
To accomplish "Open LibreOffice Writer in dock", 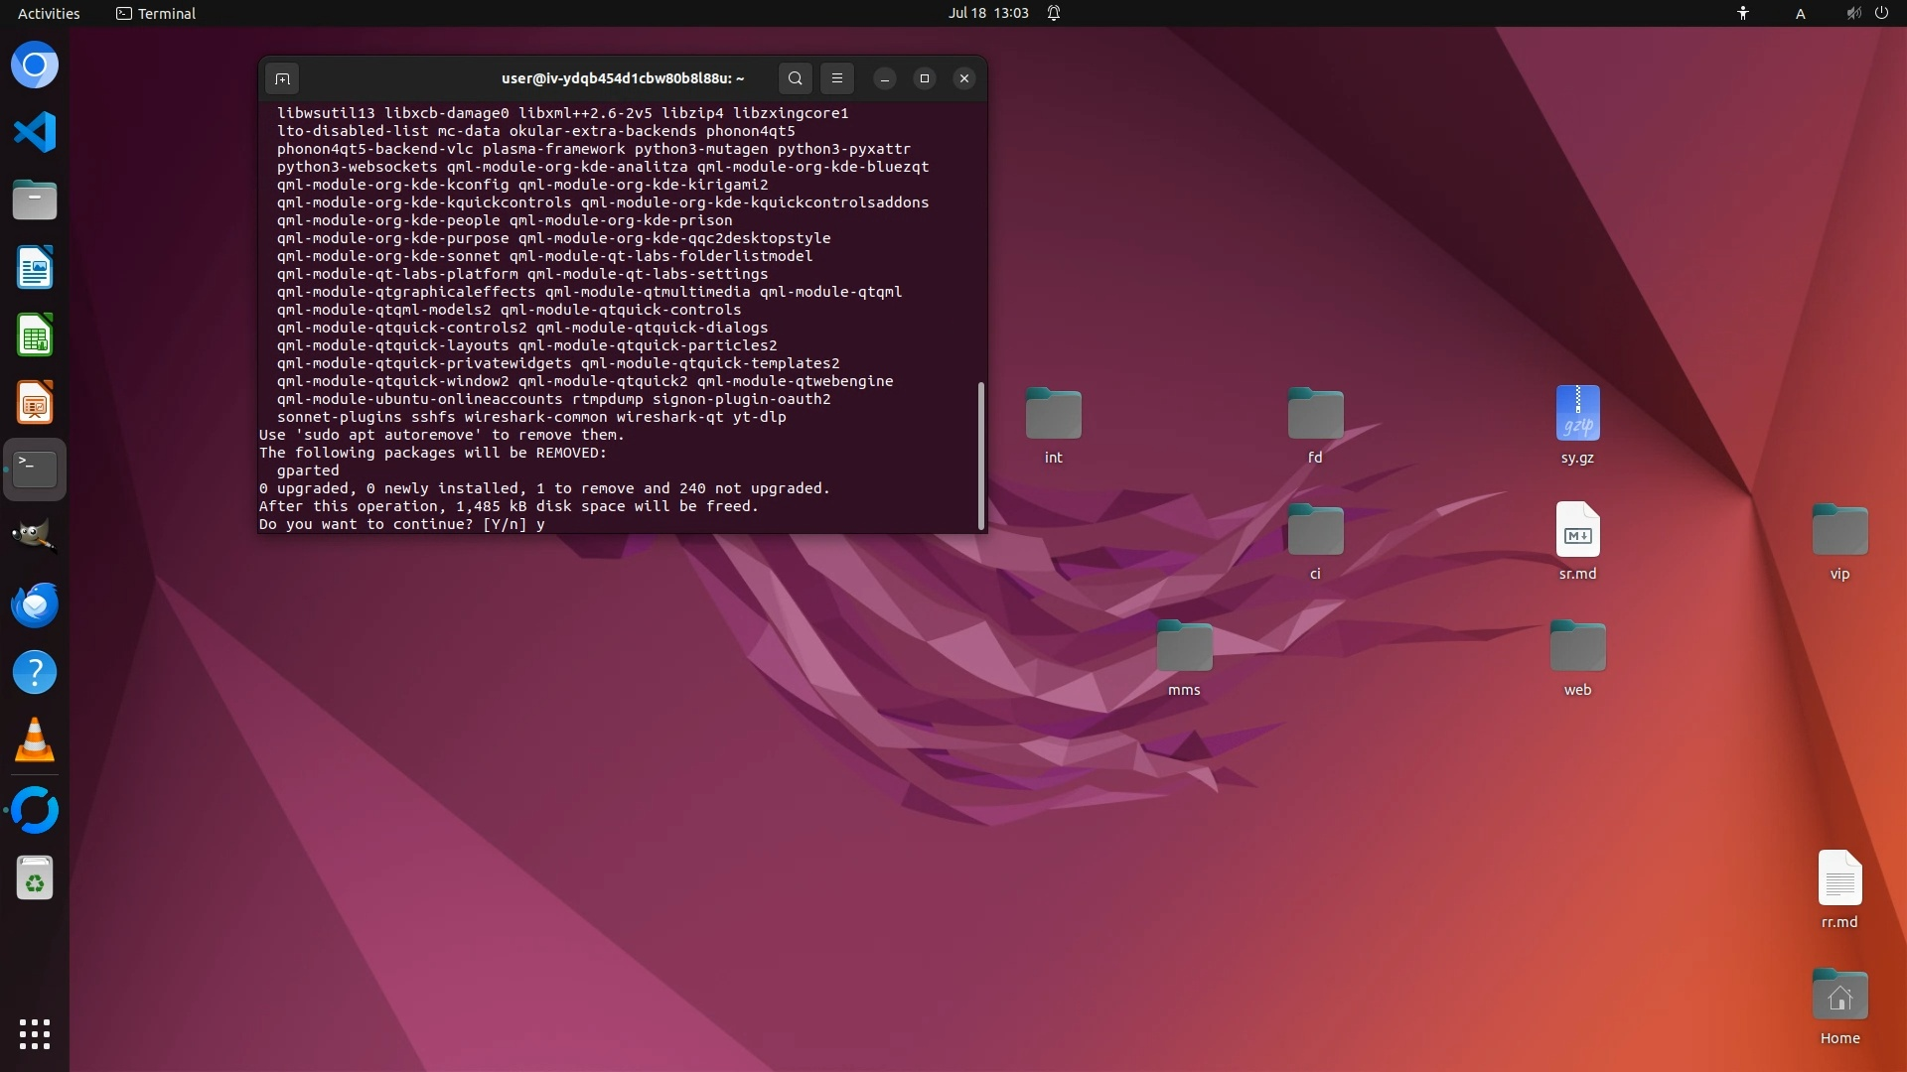I will (x=35, y=268).
